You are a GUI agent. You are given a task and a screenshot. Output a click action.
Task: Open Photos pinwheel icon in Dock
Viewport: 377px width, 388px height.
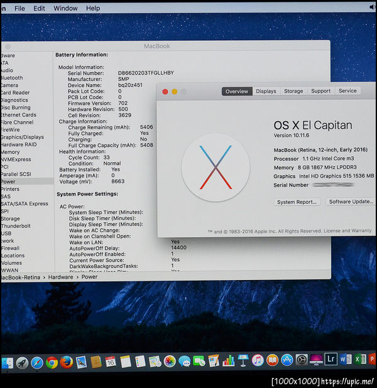(170, 362)
